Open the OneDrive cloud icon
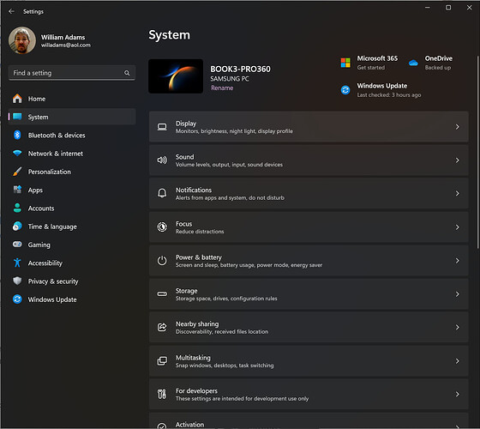The image size is (480, 429). 413,63
